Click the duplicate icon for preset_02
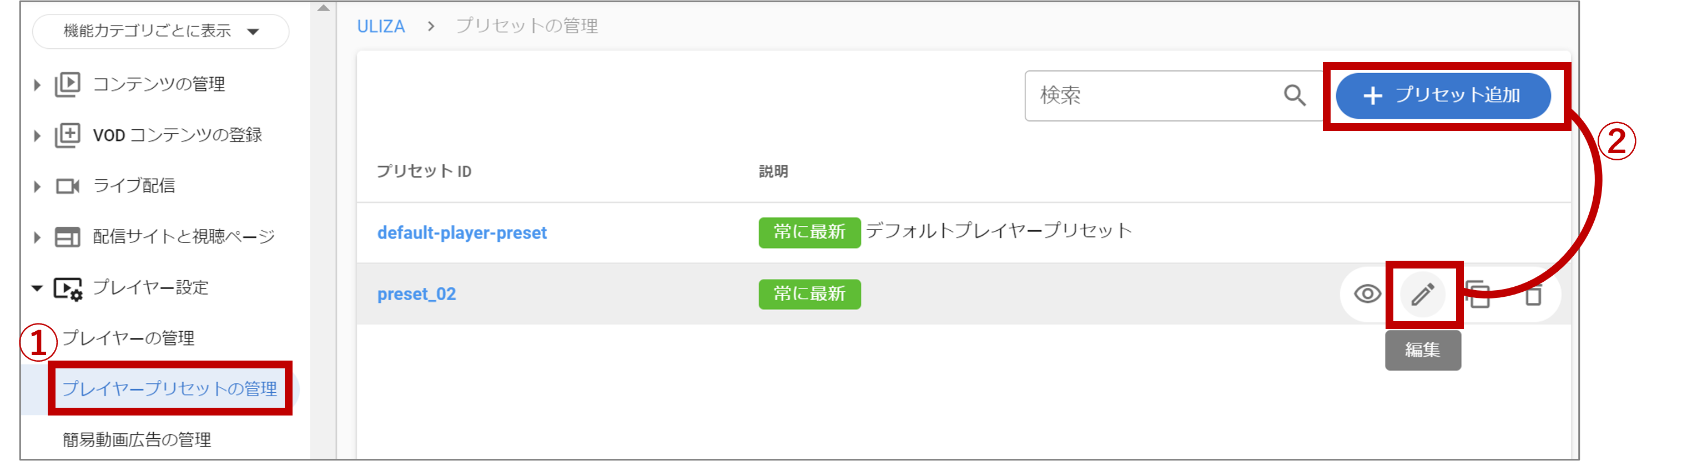The image size is (1692, 461). (1478, 294)
